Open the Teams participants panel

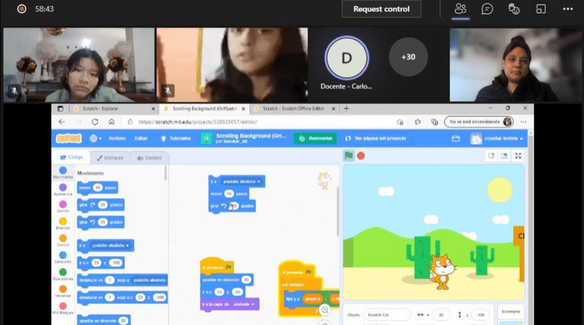460,9
